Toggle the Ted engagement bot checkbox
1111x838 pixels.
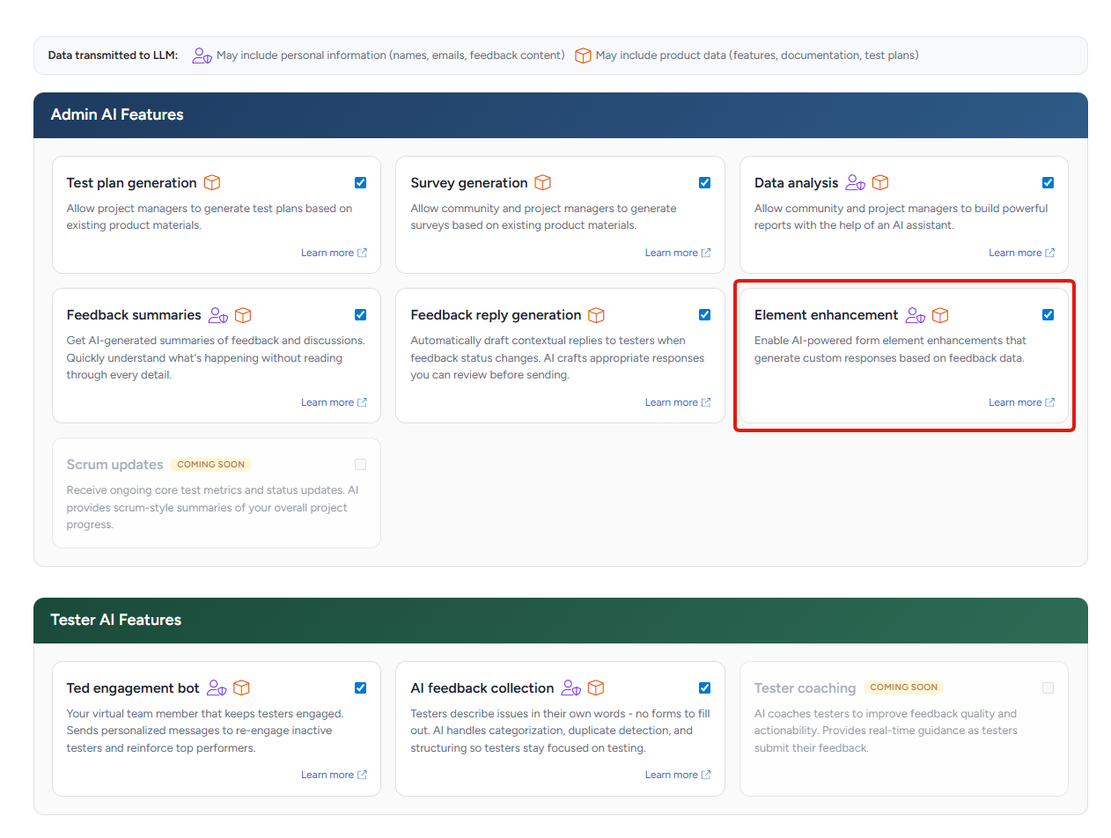tap(361, 688)
